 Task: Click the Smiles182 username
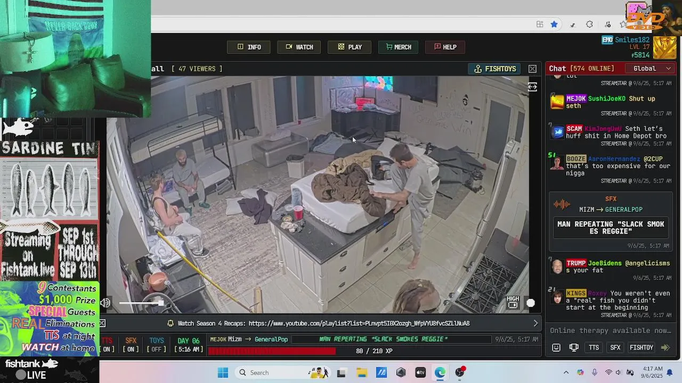pyautogui.click(x=632, y=40)
